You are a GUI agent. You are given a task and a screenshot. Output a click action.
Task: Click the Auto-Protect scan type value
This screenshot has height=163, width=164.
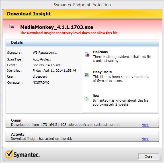(x=42, y=59)
